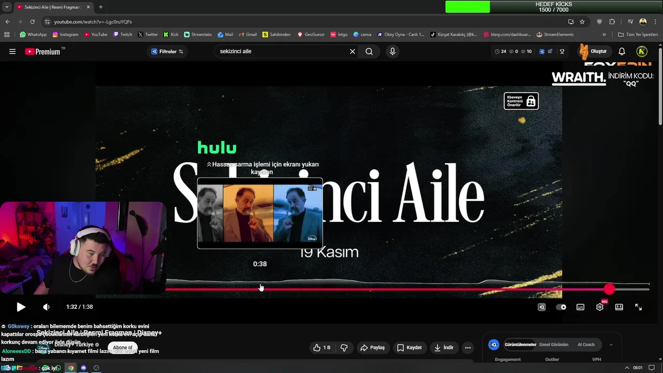
Task: Click the Kaydet save button
Action: click(409, 348)
